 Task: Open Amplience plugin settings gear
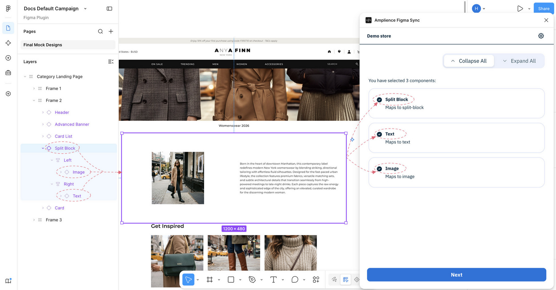point(541,36)
